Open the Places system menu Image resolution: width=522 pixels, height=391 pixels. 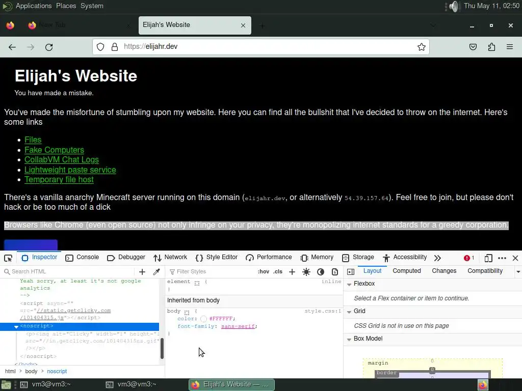[66, 6]
